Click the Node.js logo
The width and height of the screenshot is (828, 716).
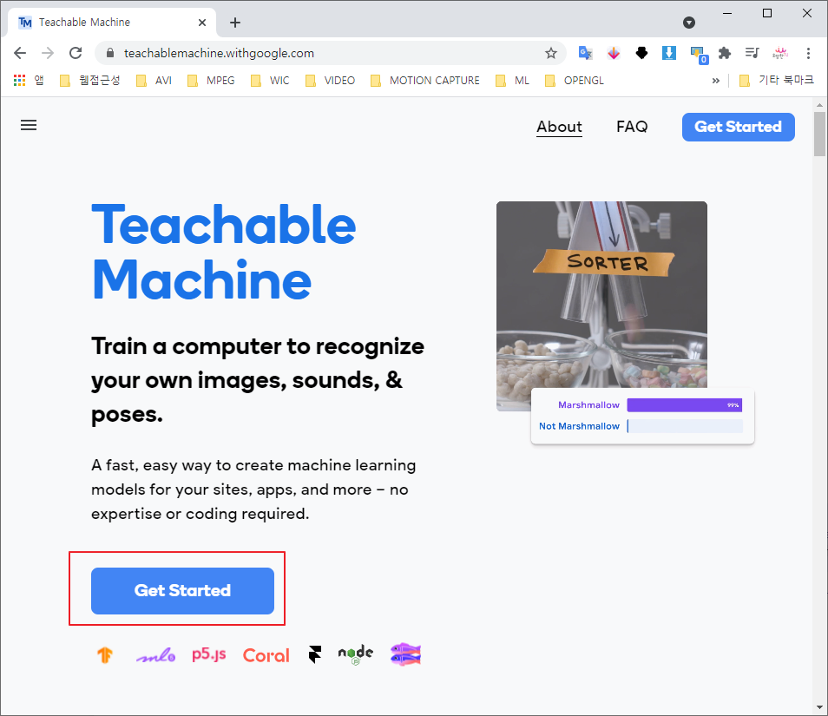[355, 654]
